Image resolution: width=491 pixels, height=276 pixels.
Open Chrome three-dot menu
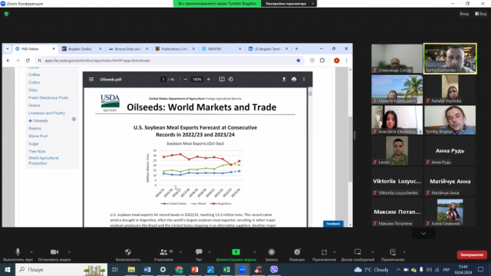pos(346,61)
